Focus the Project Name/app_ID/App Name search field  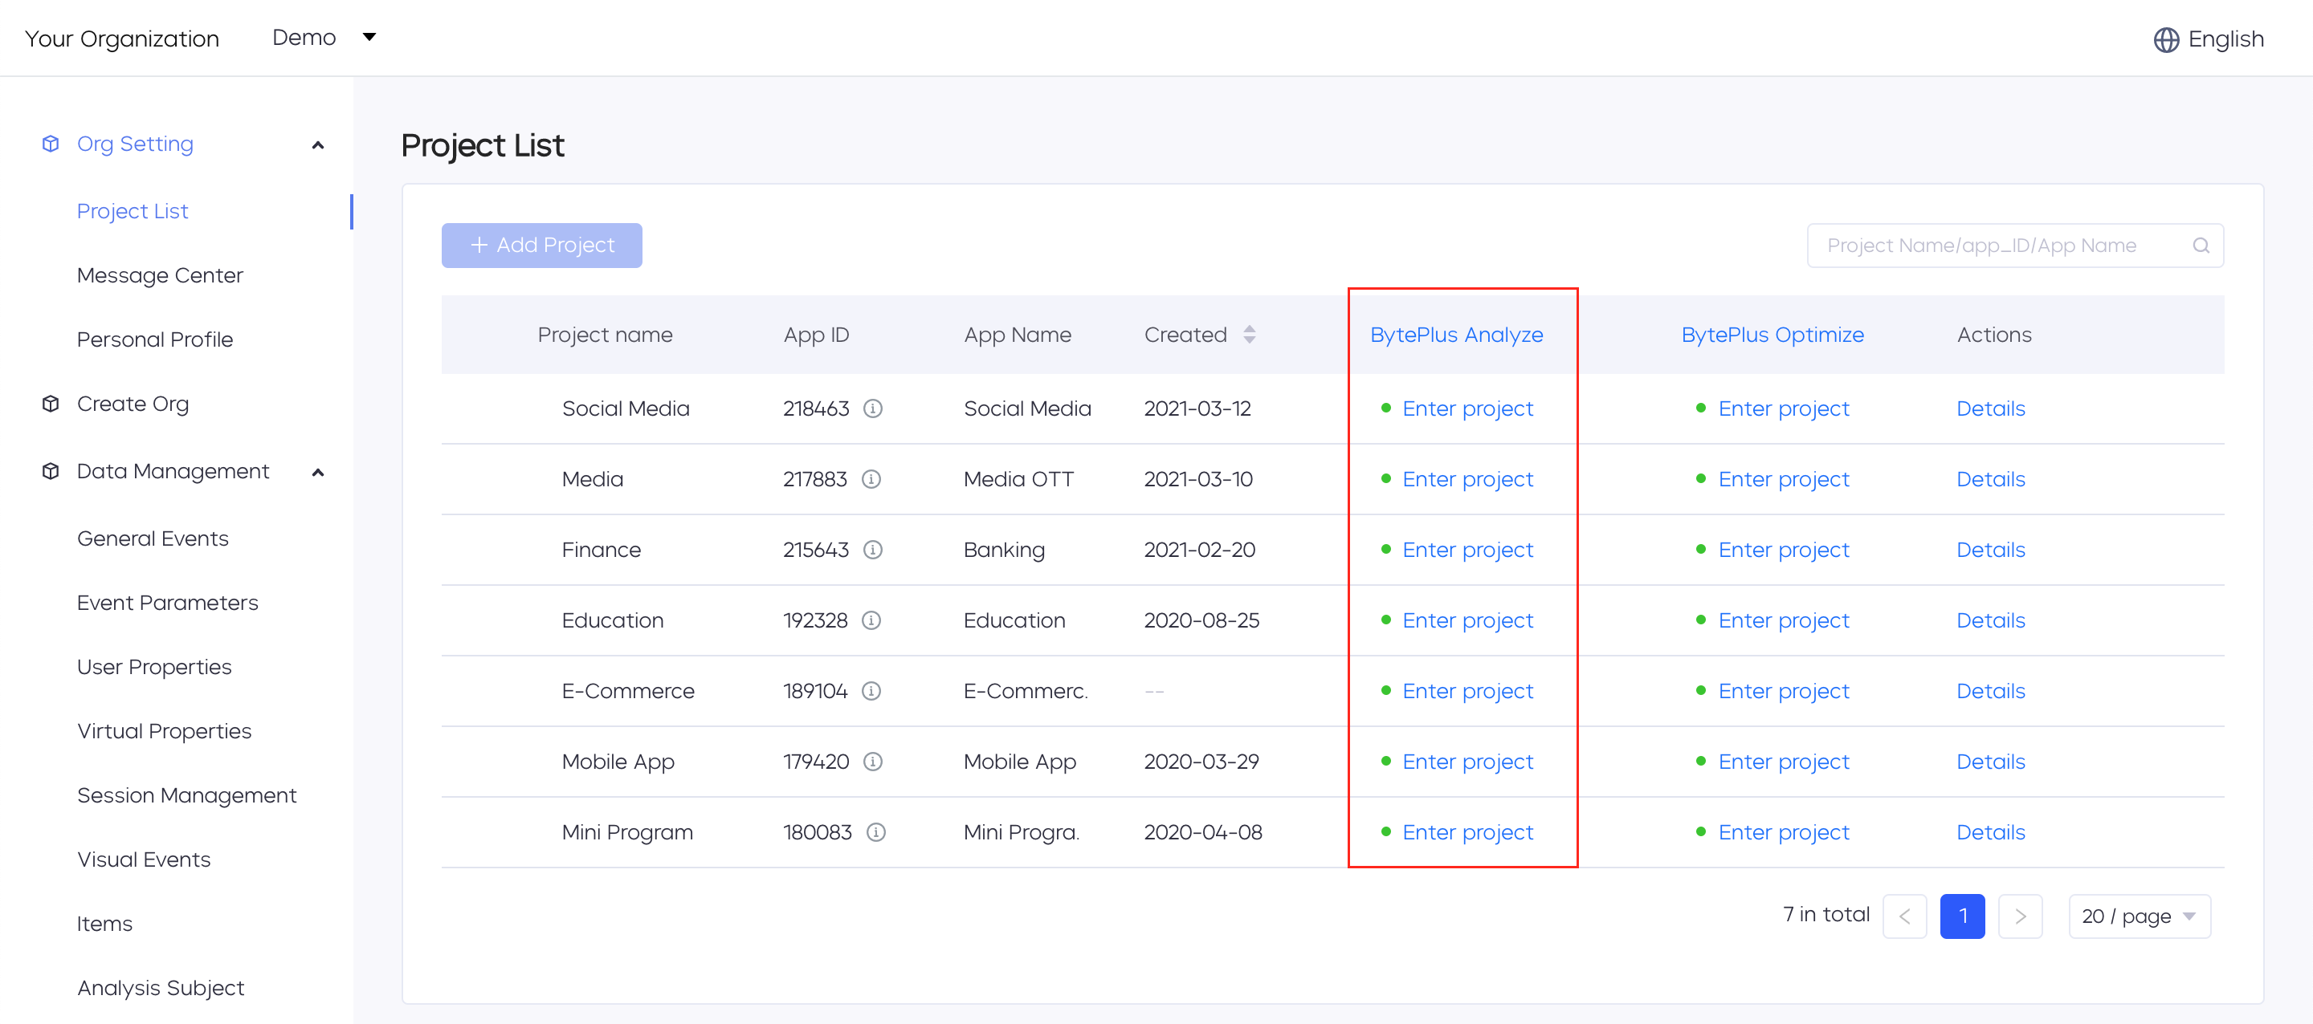tap(2014, 245)
